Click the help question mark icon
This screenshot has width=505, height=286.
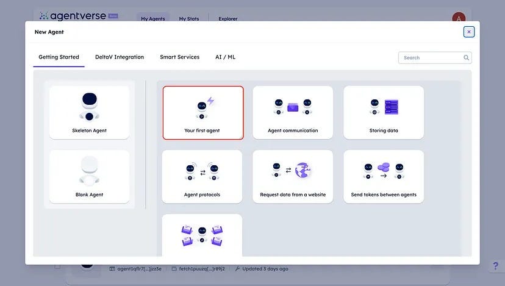[496, 266]
